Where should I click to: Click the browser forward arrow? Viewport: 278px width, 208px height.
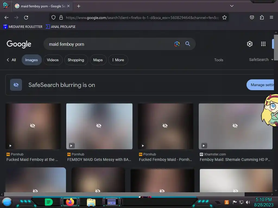point(16,18)
